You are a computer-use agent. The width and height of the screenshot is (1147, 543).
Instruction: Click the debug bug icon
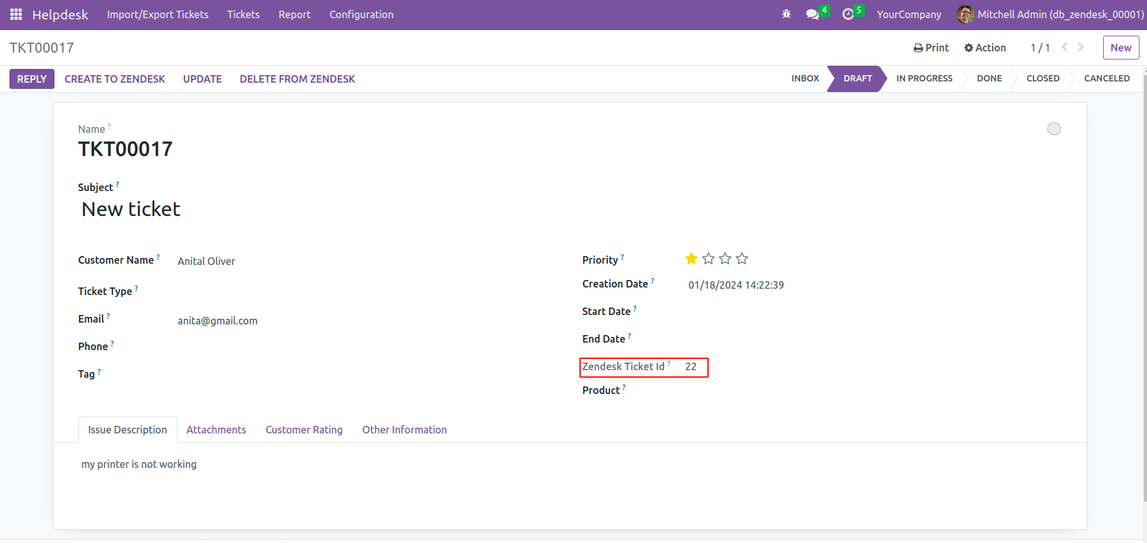point(786,14)
